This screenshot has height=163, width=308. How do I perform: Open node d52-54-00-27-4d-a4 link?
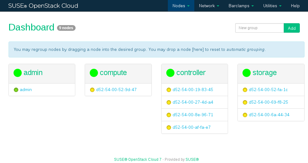(x=193, y=102)
